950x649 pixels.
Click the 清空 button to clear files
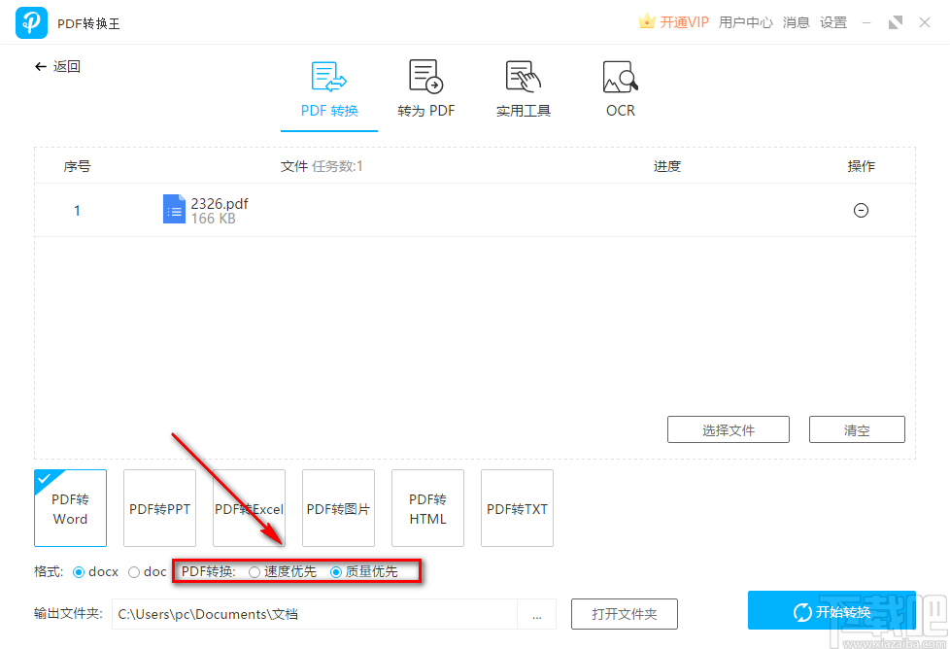856,428
